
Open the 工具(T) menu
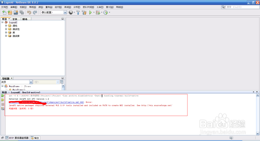click(100, 7)
